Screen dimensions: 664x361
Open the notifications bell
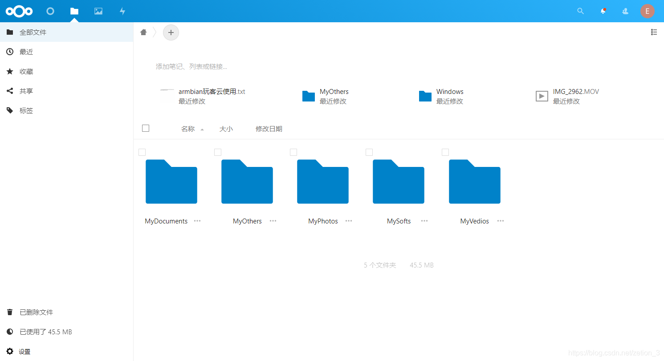tap(603, 11)
